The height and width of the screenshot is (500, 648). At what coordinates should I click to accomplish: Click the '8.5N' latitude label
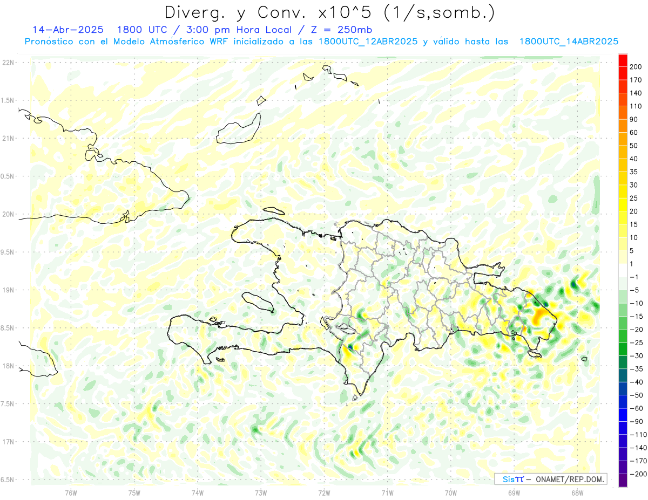[x=8, y=328]
